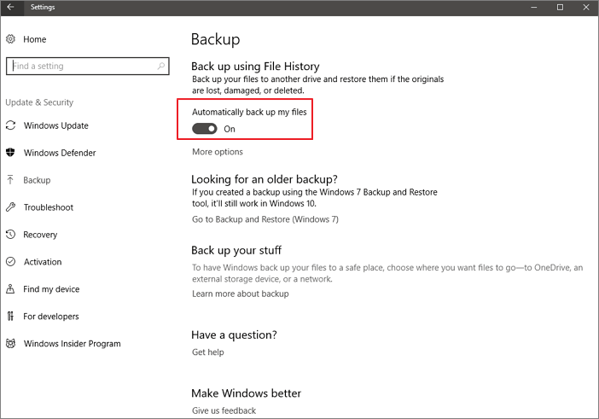Click the Troubleshoot wrench icon
The width and height of the screenshot is (599, 419).
click(x=10, y=207)
